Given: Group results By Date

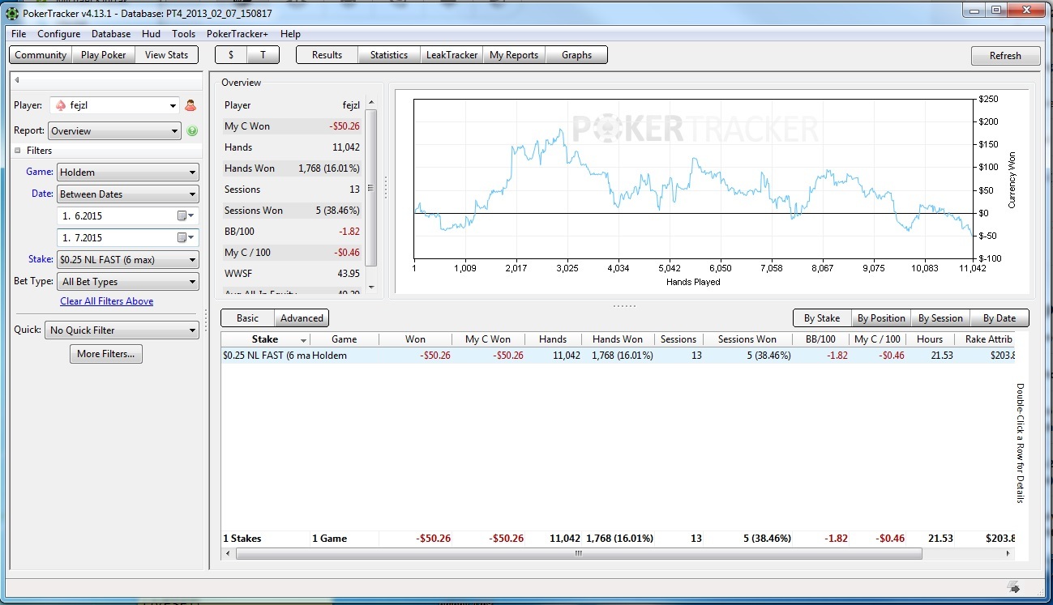Looking at the screenshot, I should click(999, 318).
